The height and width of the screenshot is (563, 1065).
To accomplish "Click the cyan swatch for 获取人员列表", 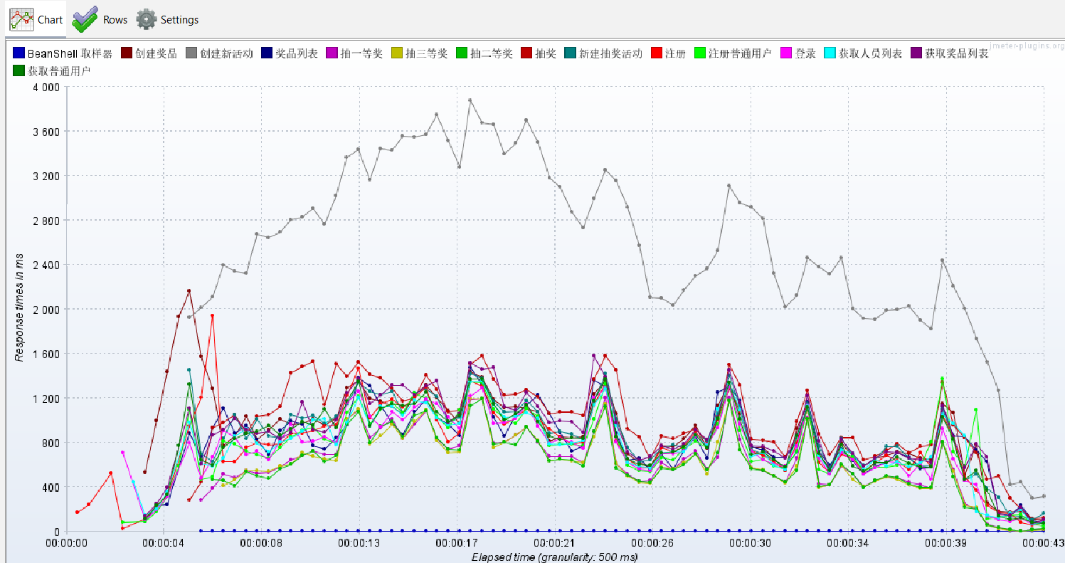I will point(830,53).
